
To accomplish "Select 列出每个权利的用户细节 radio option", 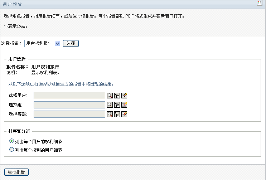I will coord(12,150).
